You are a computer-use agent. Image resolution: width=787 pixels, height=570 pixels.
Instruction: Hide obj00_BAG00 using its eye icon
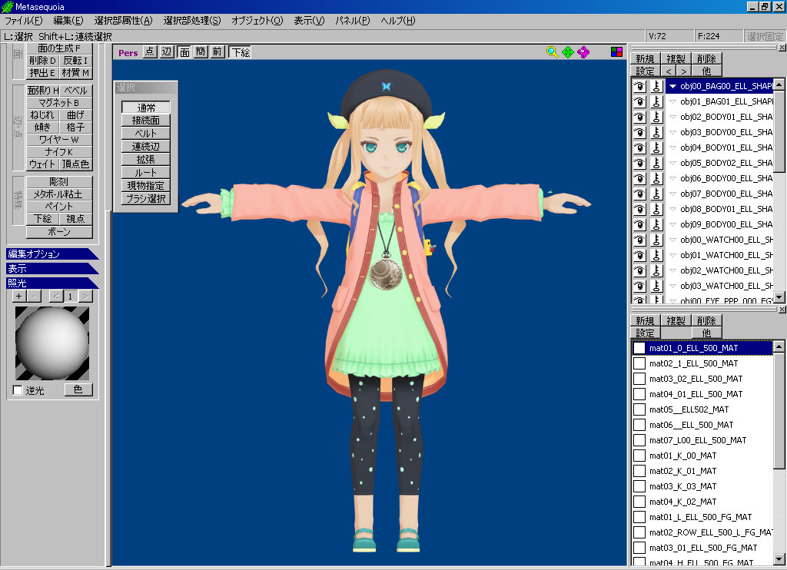tap(639, 86)
